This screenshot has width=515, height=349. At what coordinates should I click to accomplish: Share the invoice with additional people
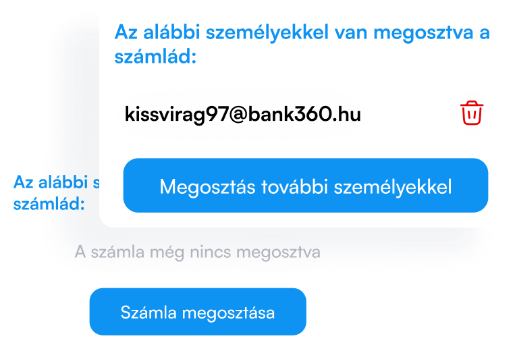coord(306,186)
